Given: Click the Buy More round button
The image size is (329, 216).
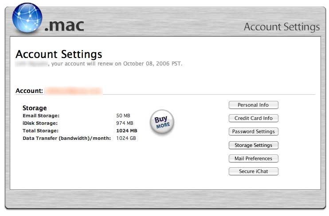Looking at the screenshot, I should coord(162,122).
